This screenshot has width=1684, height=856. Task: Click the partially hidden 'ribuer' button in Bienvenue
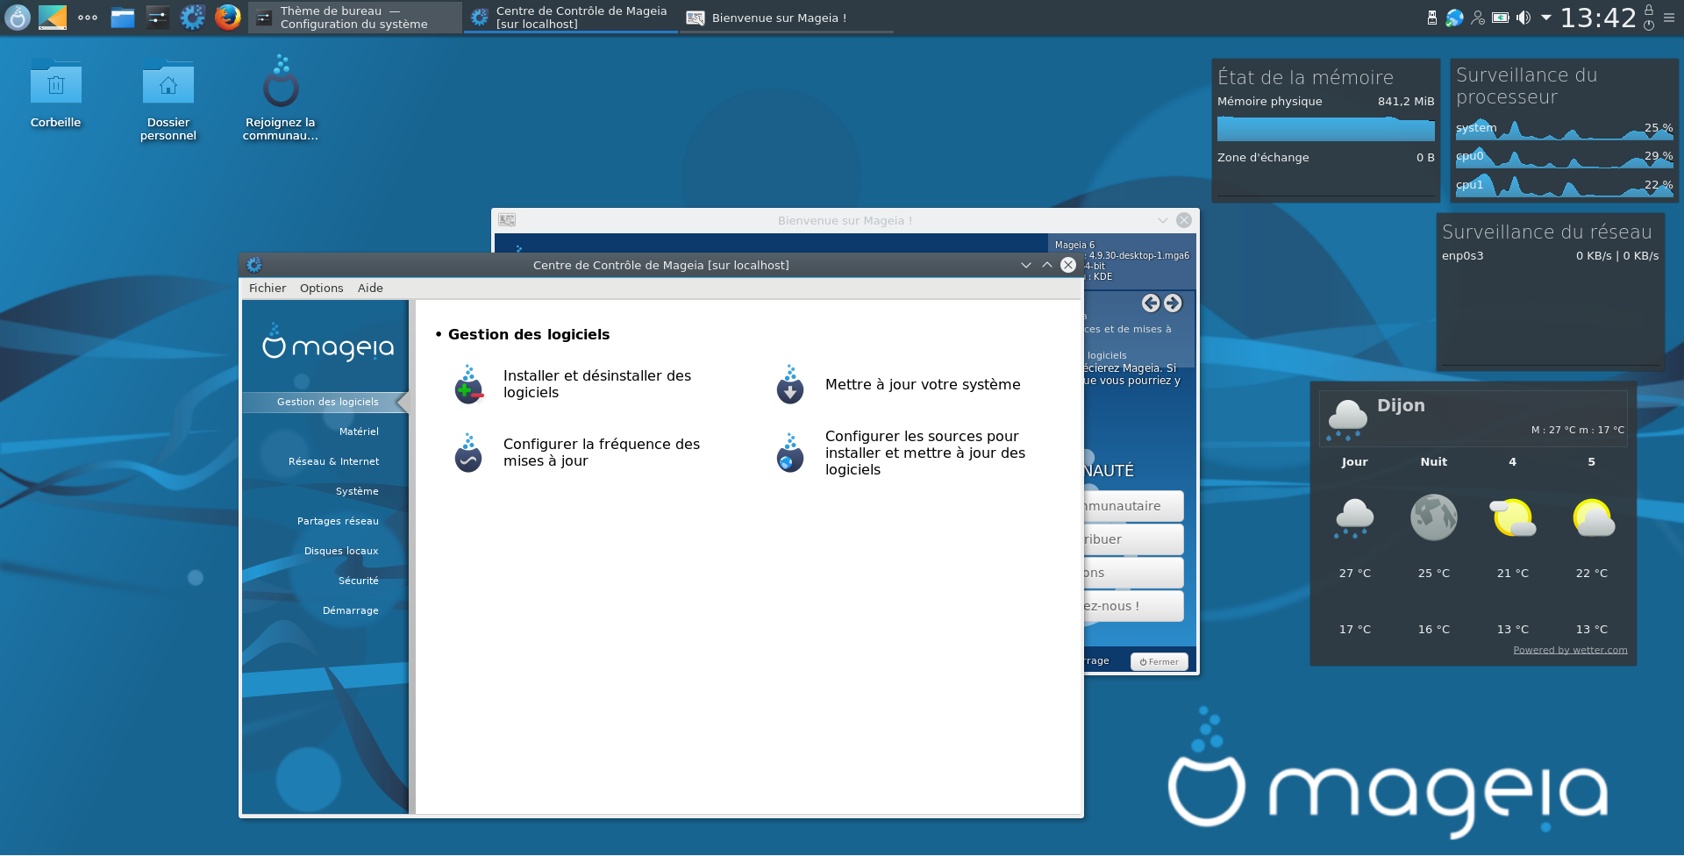(1133, 539)
